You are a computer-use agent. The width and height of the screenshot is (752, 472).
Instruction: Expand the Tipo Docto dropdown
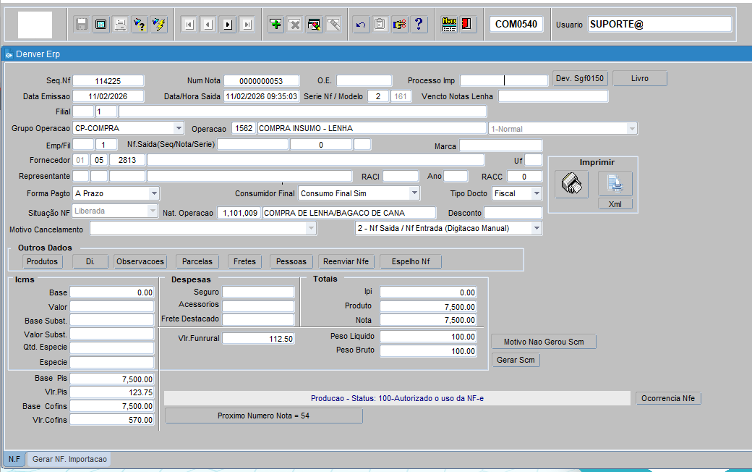click(536, 193)
